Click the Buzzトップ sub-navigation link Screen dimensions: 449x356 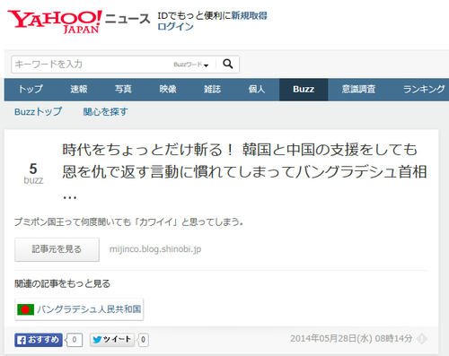click(x=39, y=112)
